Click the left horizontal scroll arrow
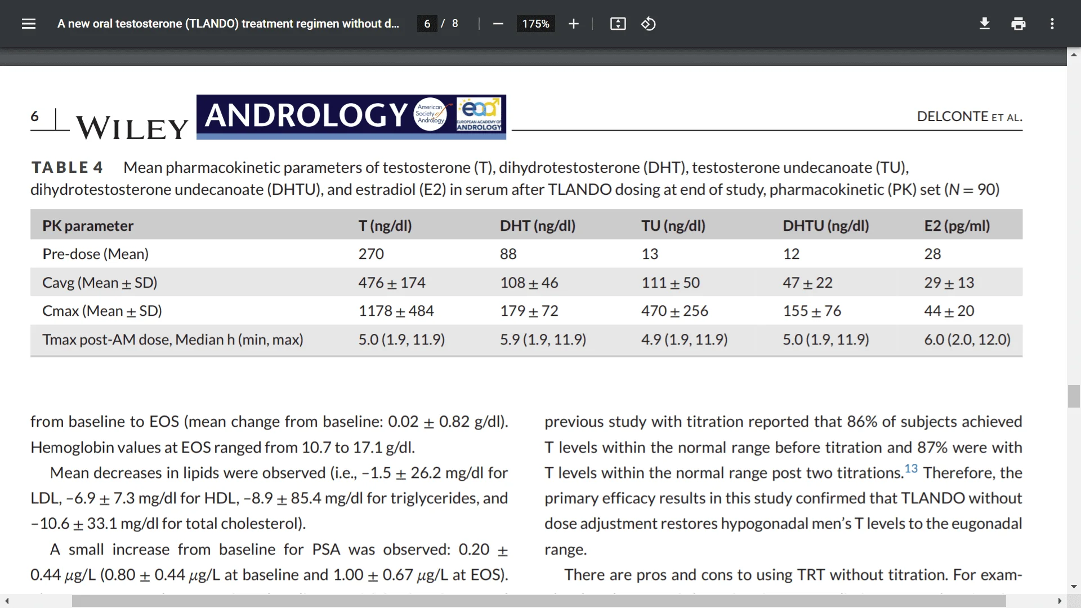Image resolution: width=1081 pixels, height=608 pixels. click(6, 601)
